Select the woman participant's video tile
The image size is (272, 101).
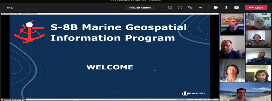[232, 70]
